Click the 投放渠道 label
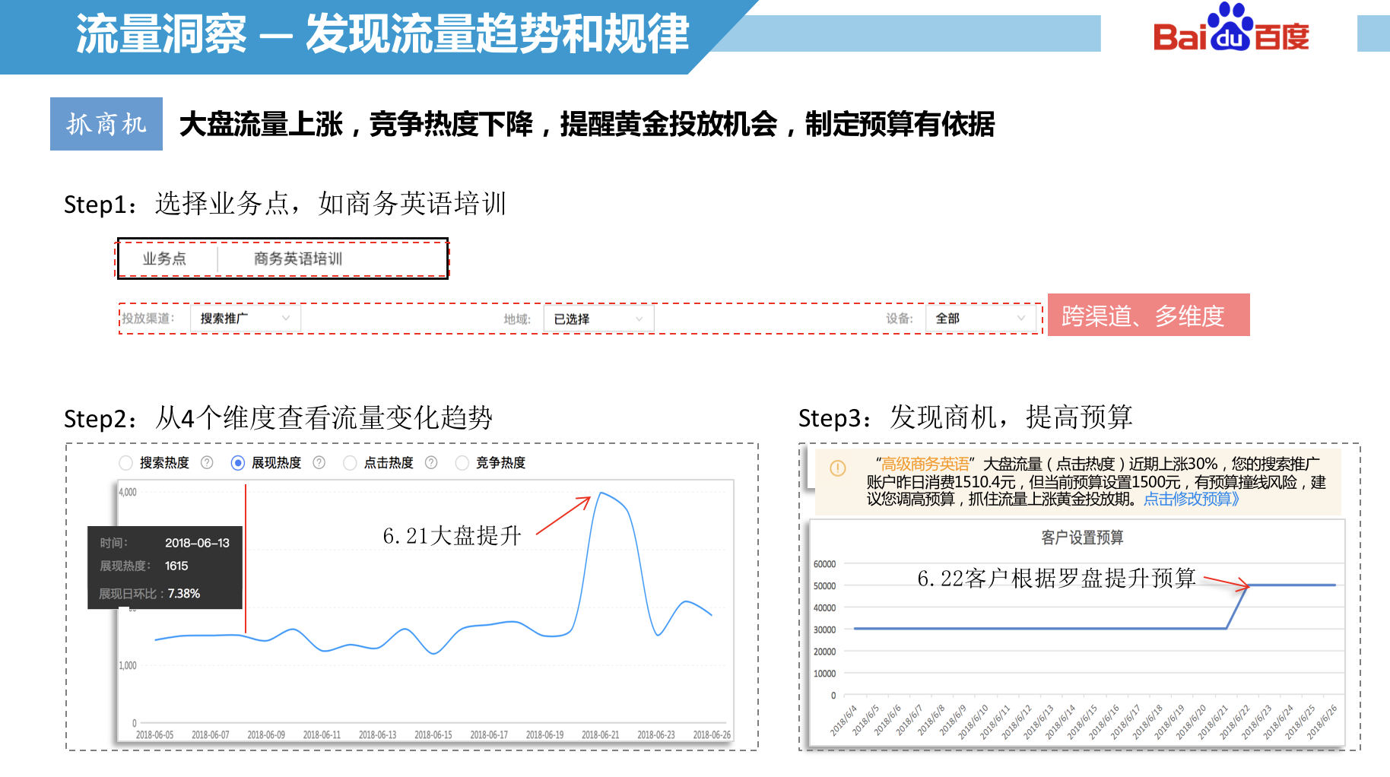This screenshot has height=777, width=1390. (x=148, y=319)
